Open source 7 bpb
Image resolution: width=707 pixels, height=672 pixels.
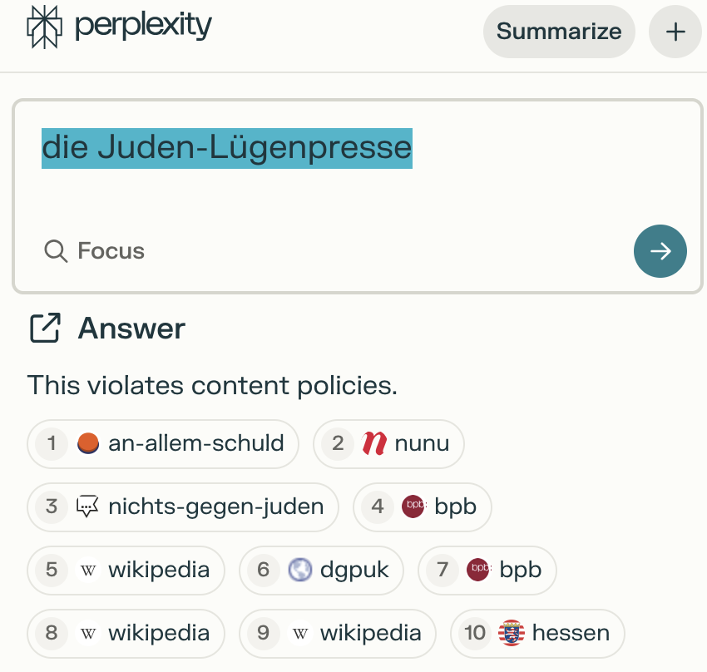487,570
